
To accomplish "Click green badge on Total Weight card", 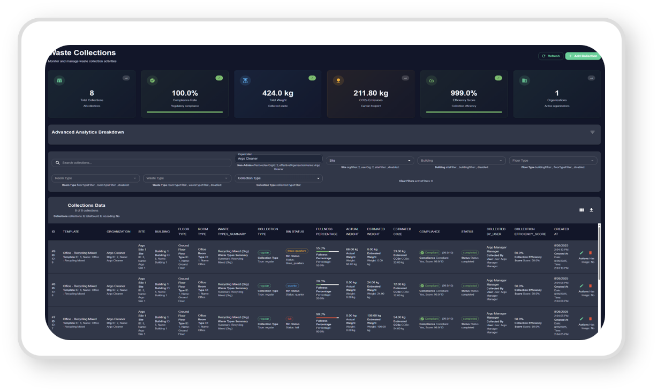I will pos(312,78).
